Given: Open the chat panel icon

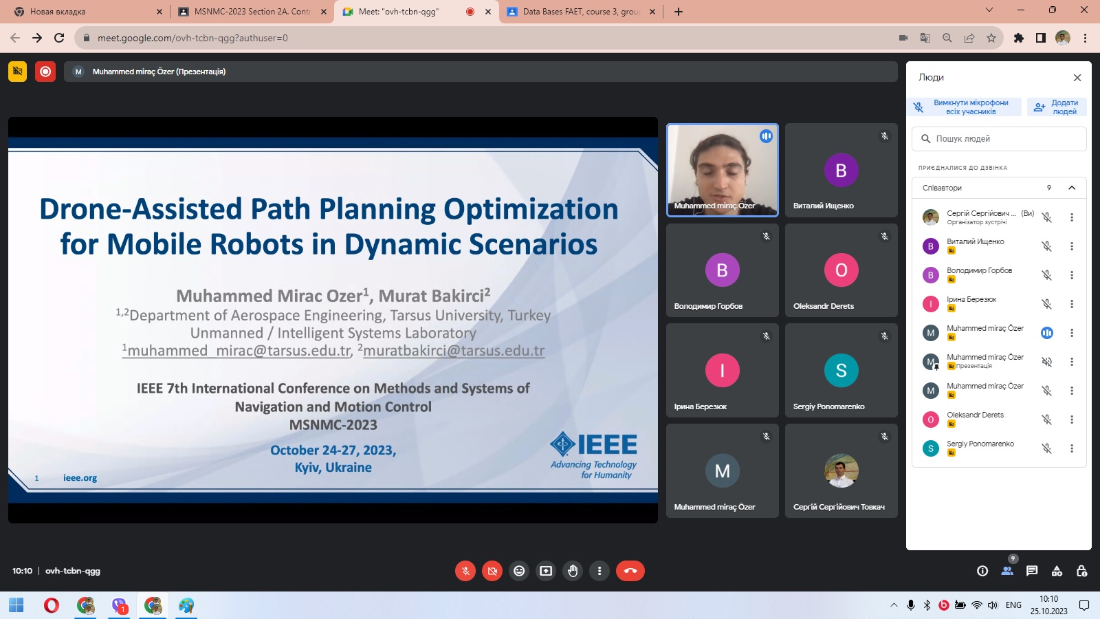Looking at the screenshot, I should 1032,571.
